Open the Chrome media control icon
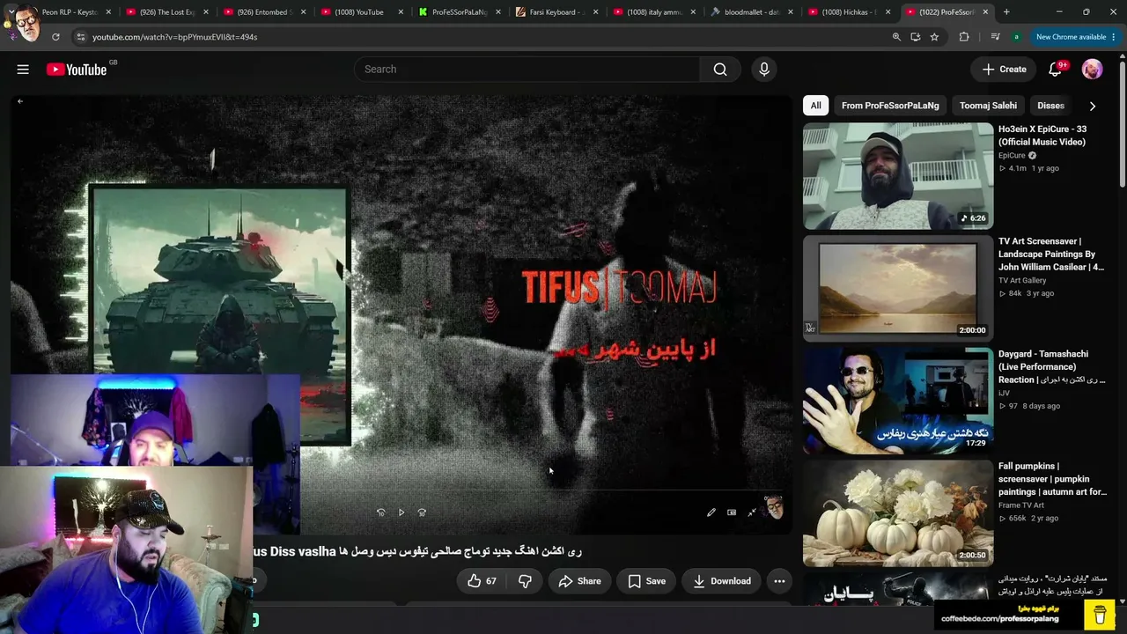Screen dimensions: 1127x634 tap(995, 37)
